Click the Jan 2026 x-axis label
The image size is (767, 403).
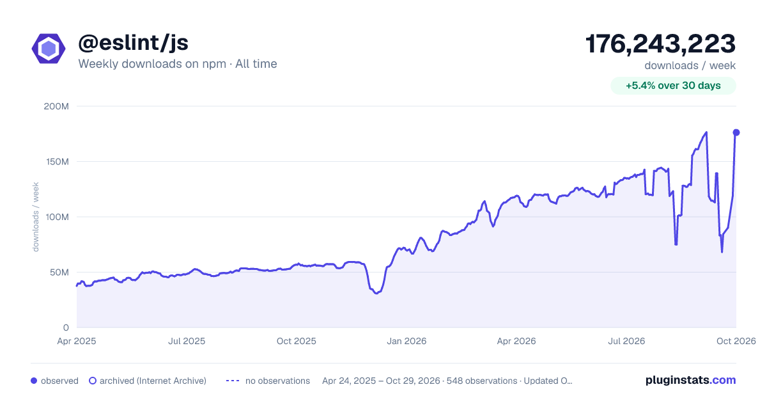[x=407, y=342]
